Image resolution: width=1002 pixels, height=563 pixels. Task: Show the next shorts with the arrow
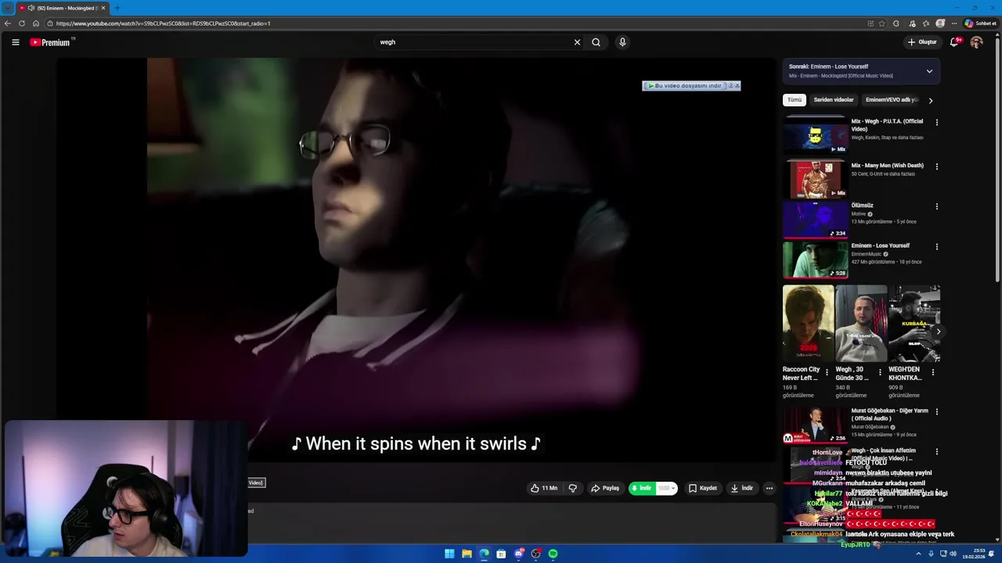click(x=938, y=332)
